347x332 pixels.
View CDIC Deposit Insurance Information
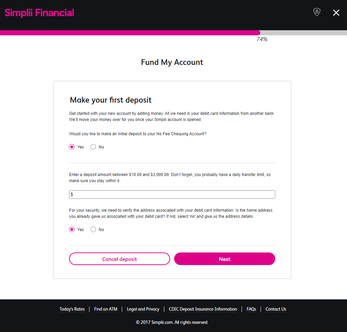click(203, 309)
